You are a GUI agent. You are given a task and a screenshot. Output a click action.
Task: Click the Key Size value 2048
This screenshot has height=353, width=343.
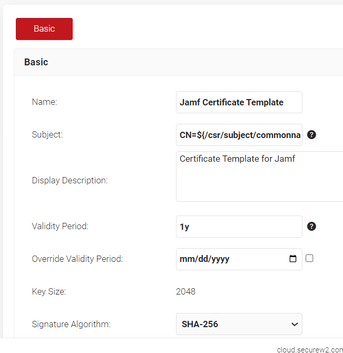pos(185,291)
